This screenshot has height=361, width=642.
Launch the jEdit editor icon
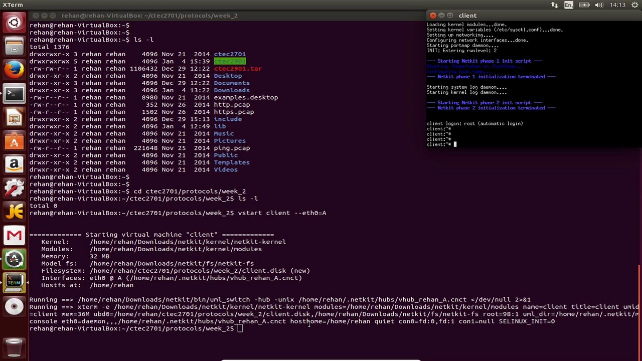(x=14, y=212)
